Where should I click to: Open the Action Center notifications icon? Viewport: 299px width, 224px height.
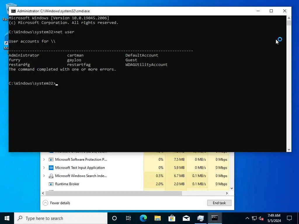[289, 218]
